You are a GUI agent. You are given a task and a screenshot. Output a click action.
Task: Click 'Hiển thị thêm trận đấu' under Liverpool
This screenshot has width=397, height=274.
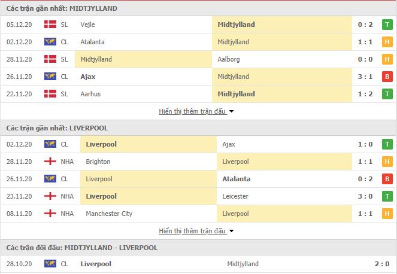click(x=192, y=231)
